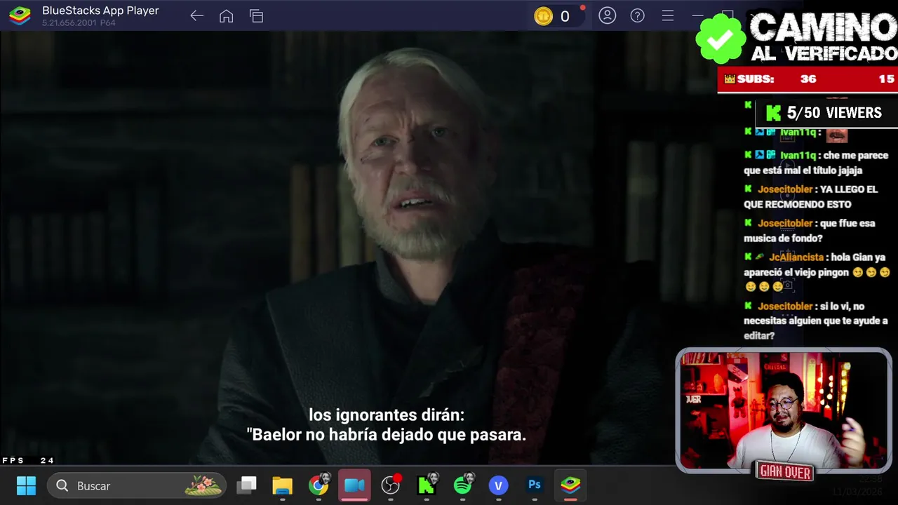Screen dimensions: 898x505
Task: Click the Buscar taskbar search box
Action: click(137, 485)
